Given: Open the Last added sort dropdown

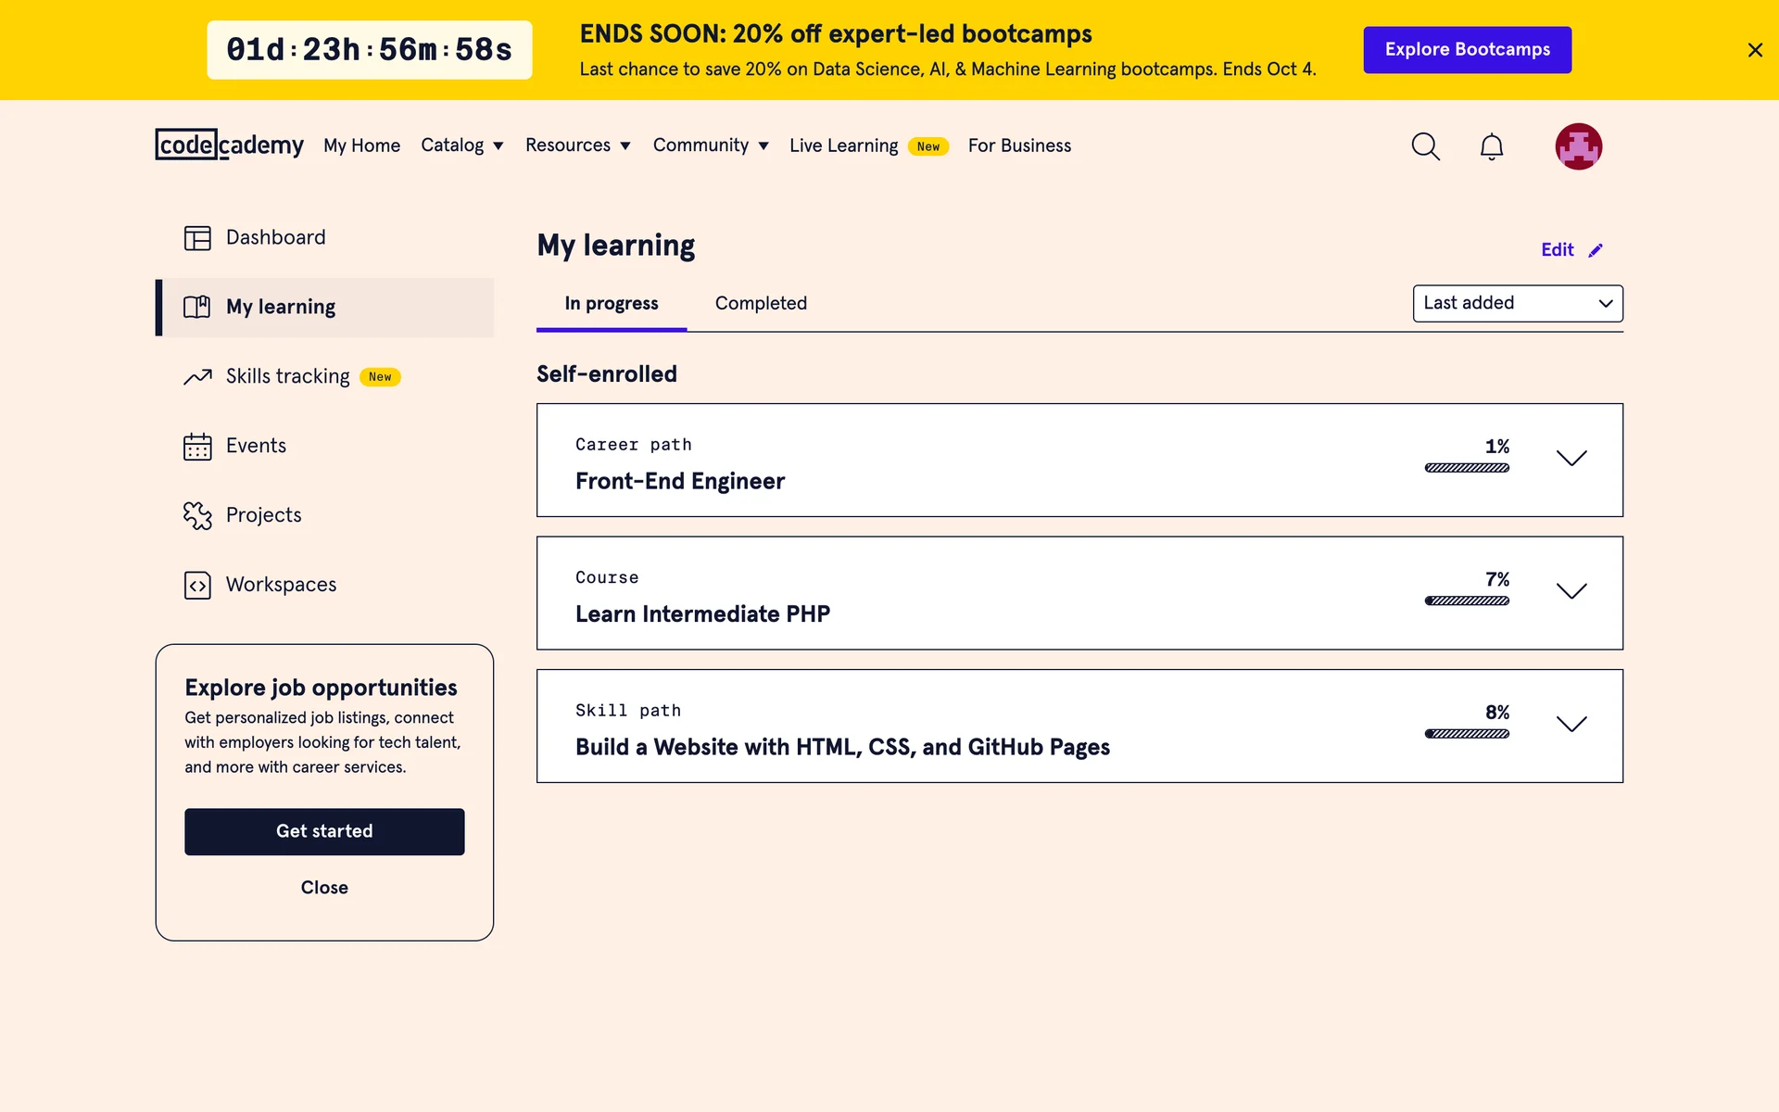Looking at the screenshot, I should coord(1517,303).
